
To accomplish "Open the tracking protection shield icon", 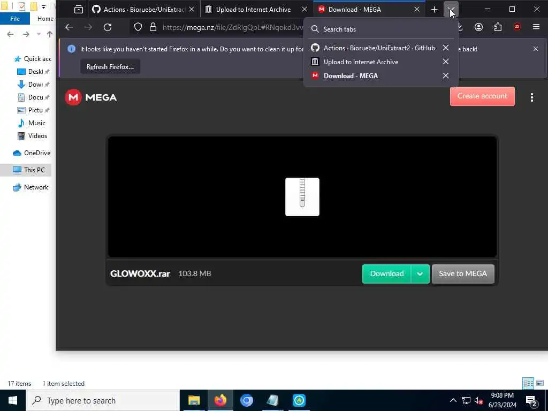I will point(138,27).
